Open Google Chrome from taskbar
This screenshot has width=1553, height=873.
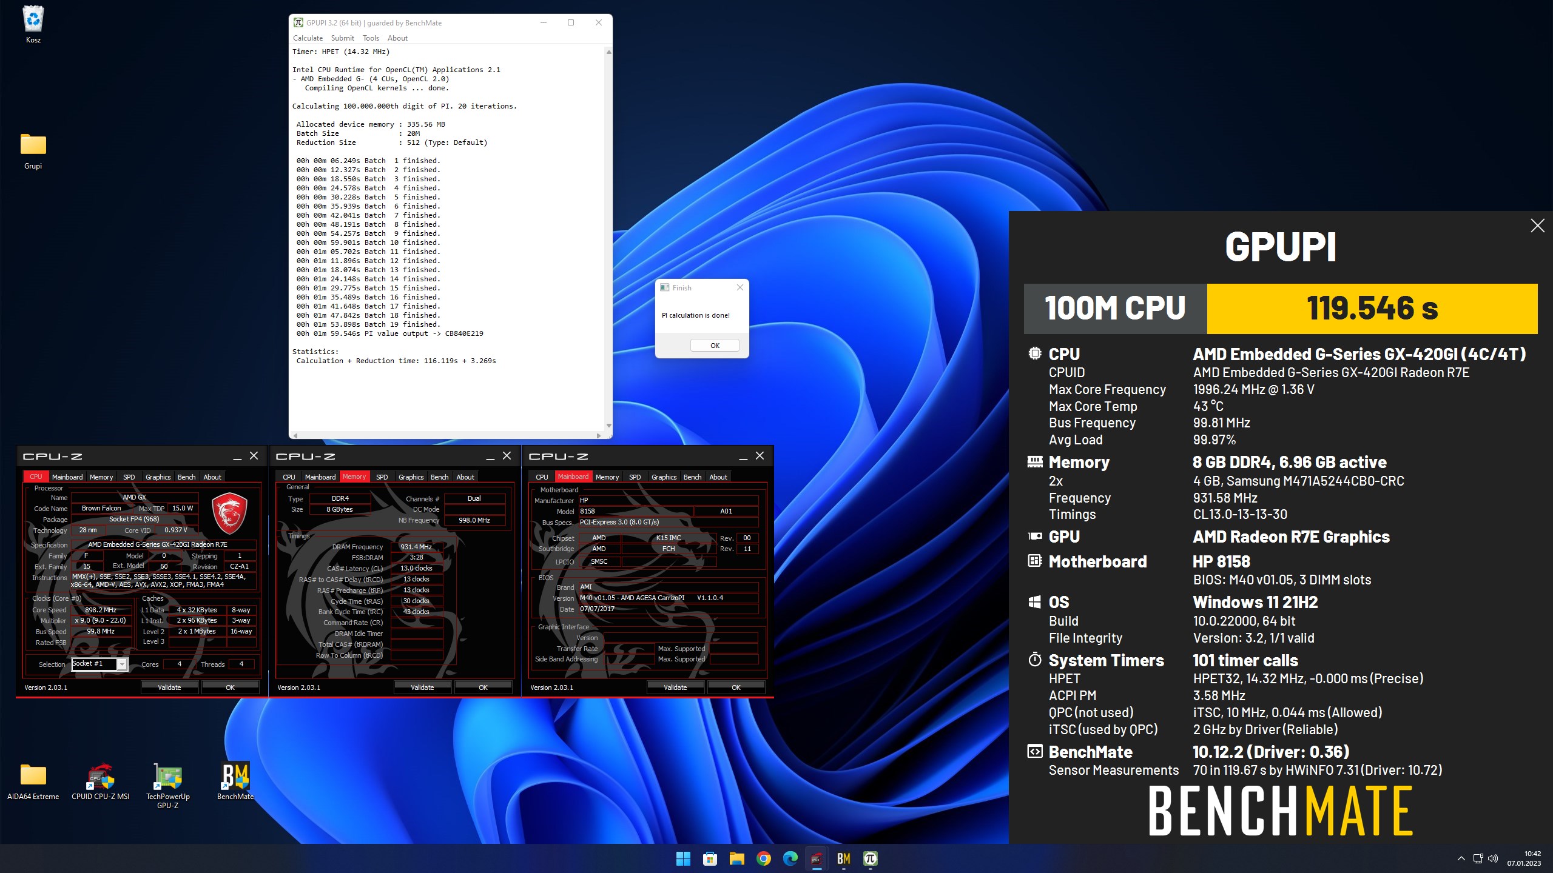[x=763, y=858]
